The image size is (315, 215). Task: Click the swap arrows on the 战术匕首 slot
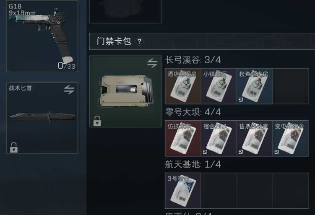(69, 90)
